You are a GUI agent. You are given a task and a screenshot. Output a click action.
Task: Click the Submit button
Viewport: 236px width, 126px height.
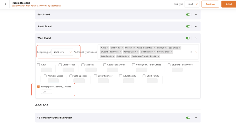pyautogui.click(x=229, y=4)
